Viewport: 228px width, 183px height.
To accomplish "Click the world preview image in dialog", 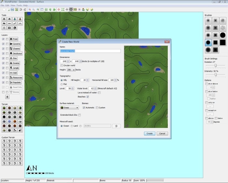I will 146,87.
